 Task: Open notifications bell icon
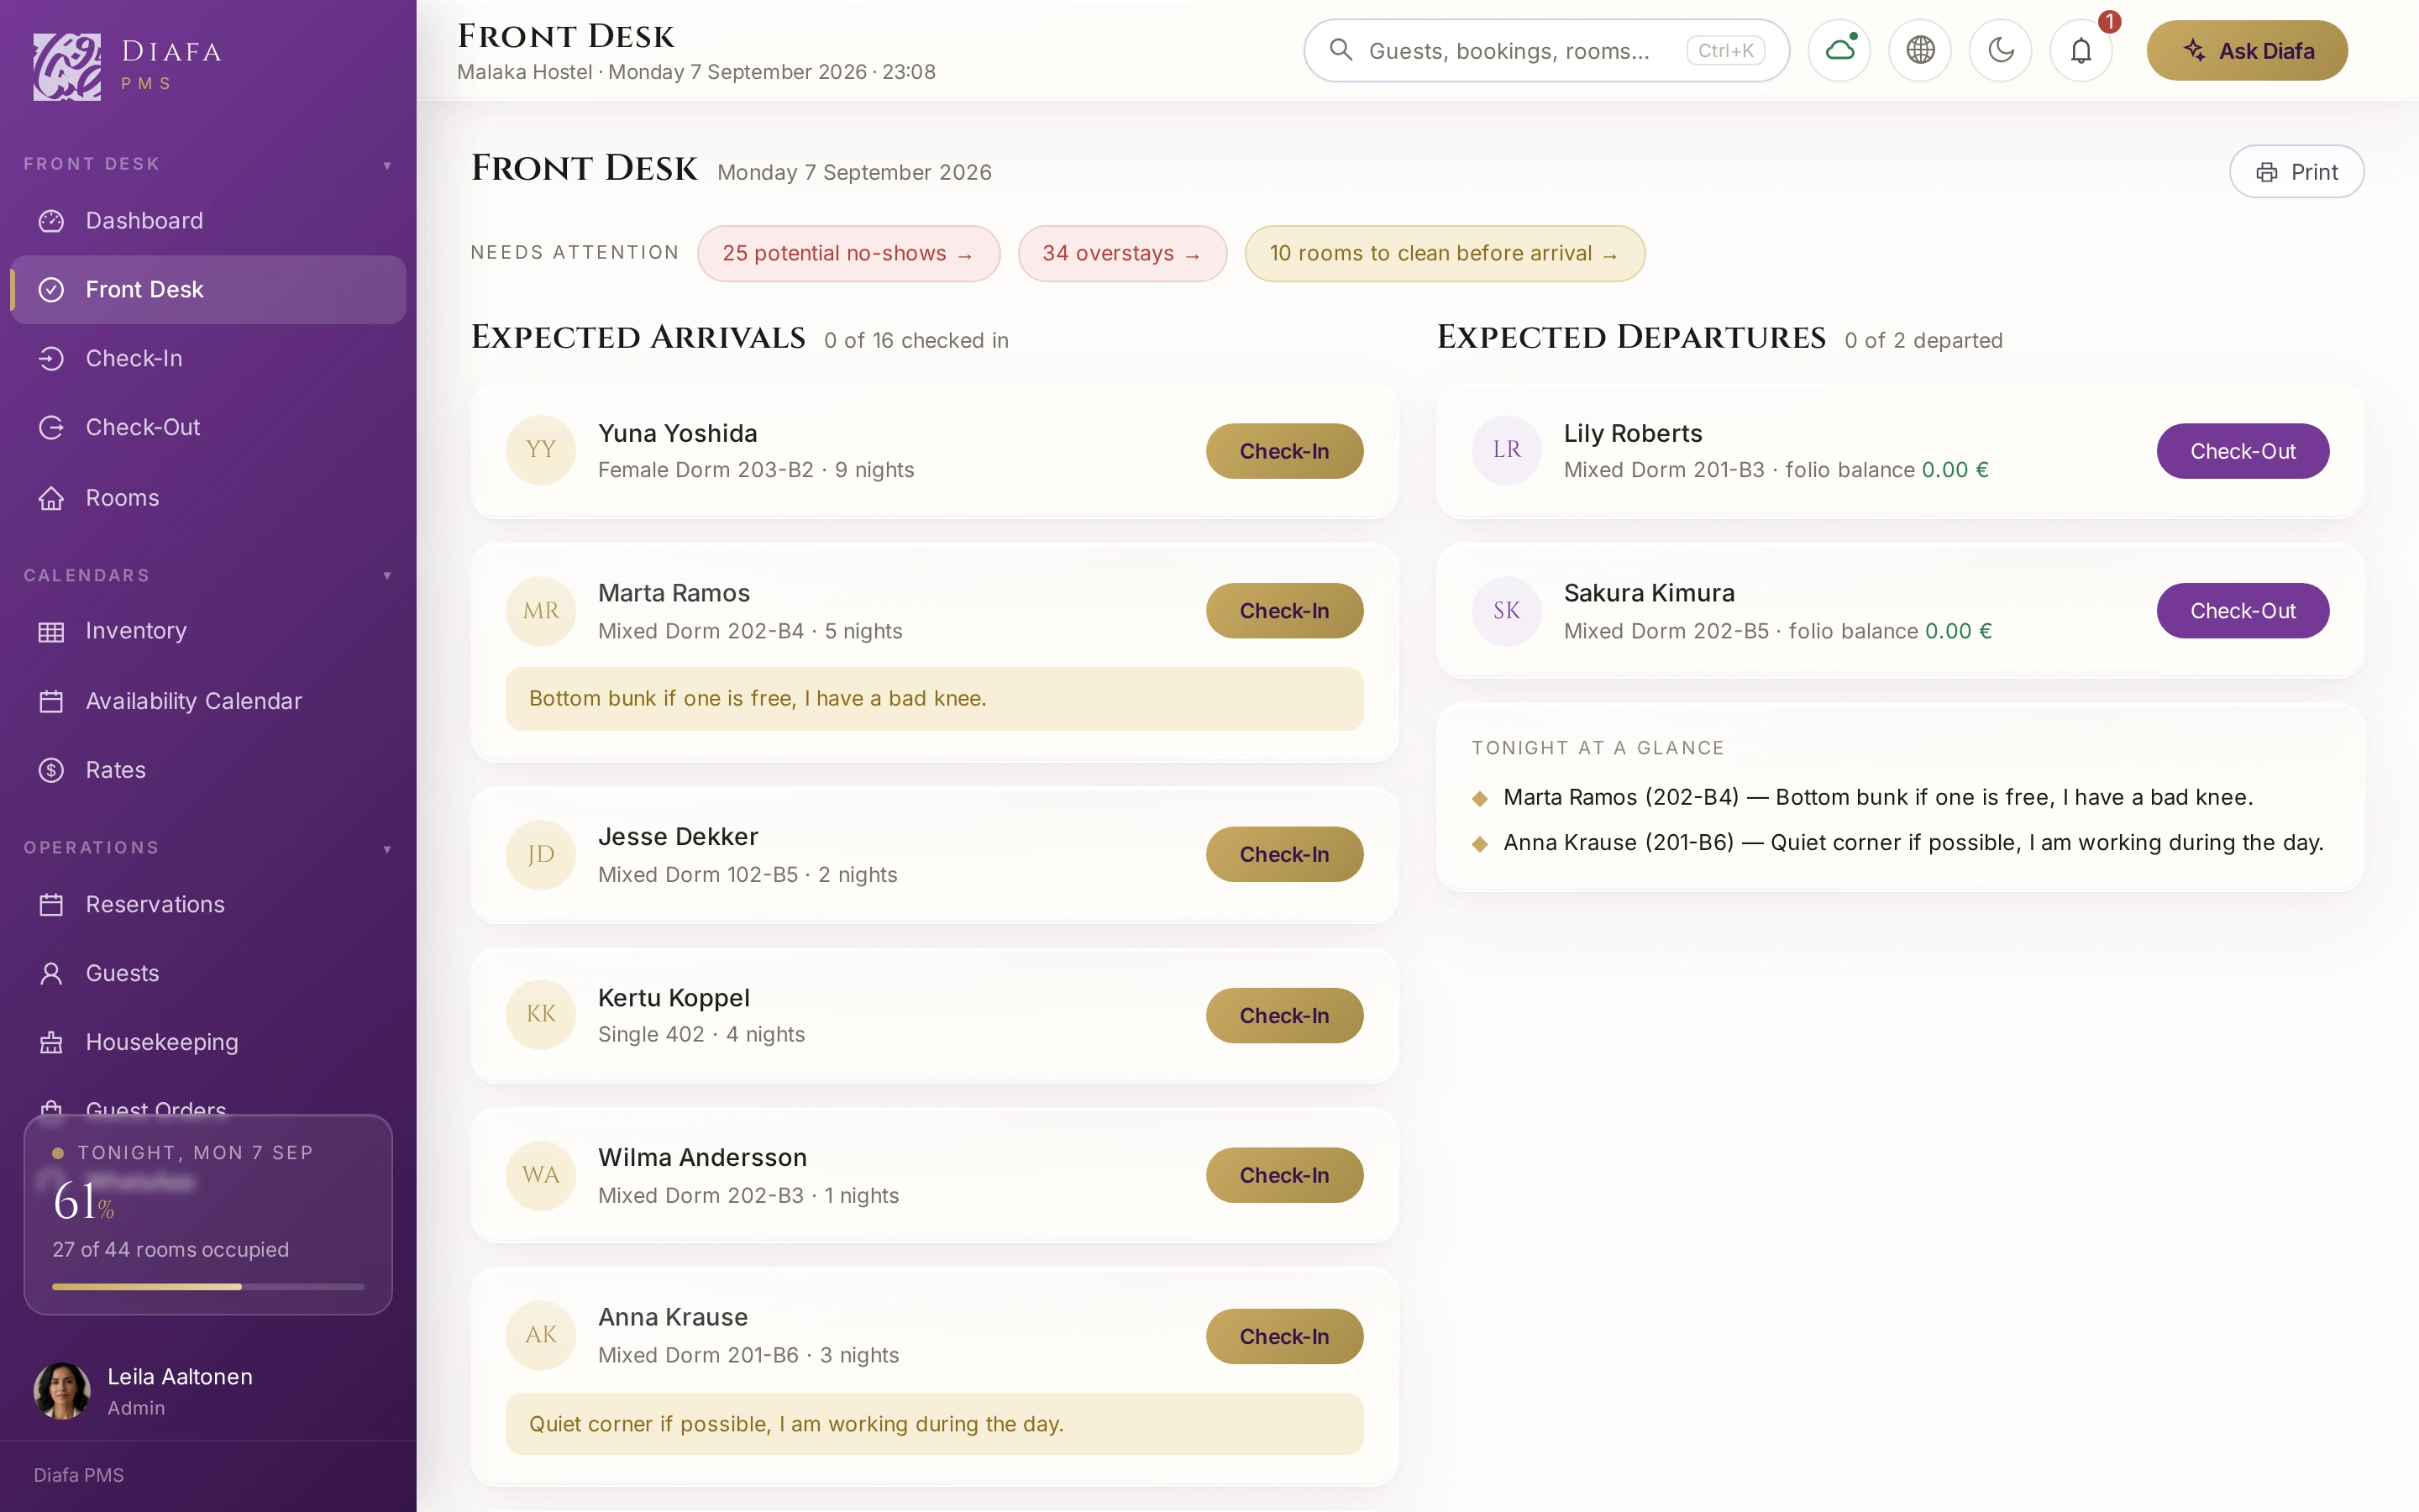pyautogui.click(x=2081, y=50)
